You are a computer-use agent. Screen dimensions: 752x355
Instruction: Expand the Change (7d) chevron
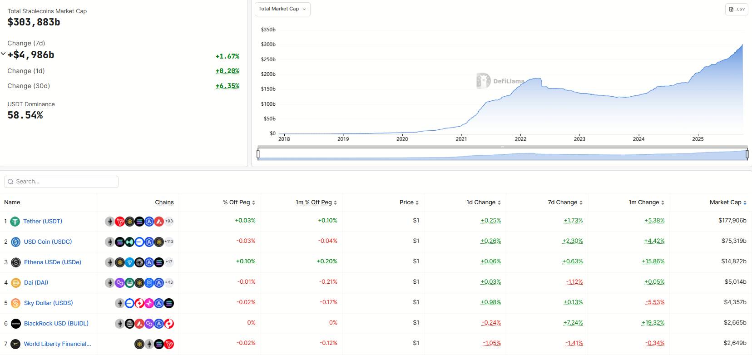tap(3, 54)
